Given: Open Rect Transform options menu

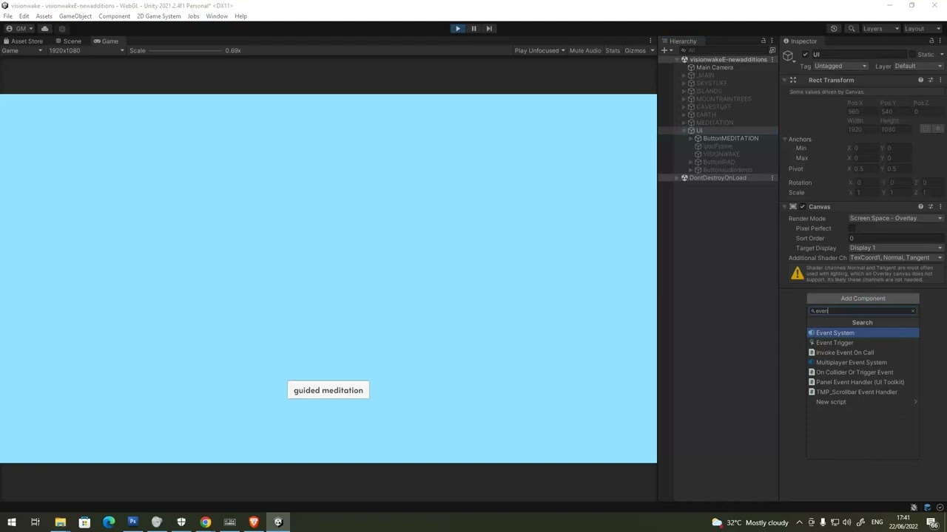Looking at the screenshot, I should [940, 81].
